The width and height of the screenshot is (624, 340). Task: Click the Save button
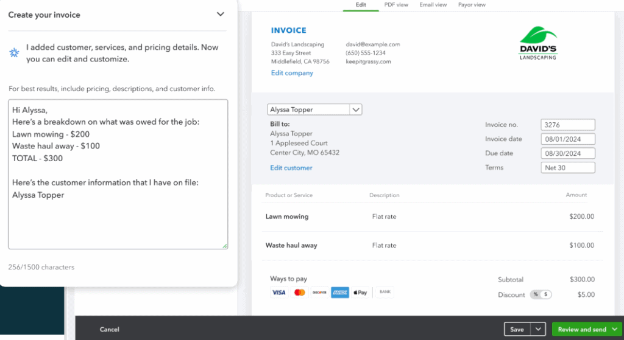[x=517, y=329]
